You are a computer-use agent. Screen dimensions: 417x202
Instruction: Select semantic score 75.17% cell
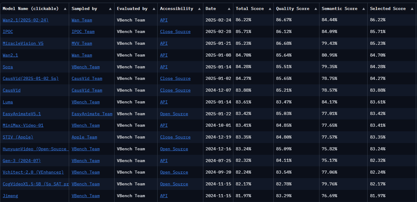click(x=343, y=161)
